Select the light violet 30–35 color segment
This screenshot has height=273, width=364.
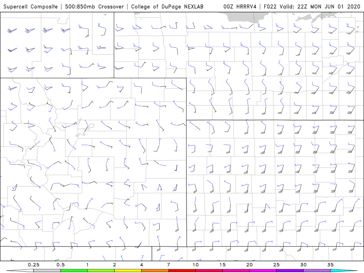click(x=317, y=271)
